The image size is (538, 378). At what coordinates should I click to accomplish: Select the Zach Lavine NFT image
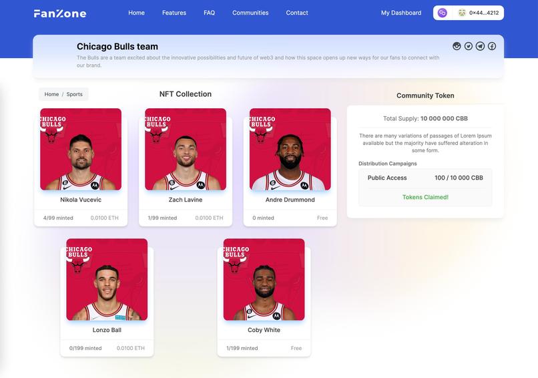(186, 150)
